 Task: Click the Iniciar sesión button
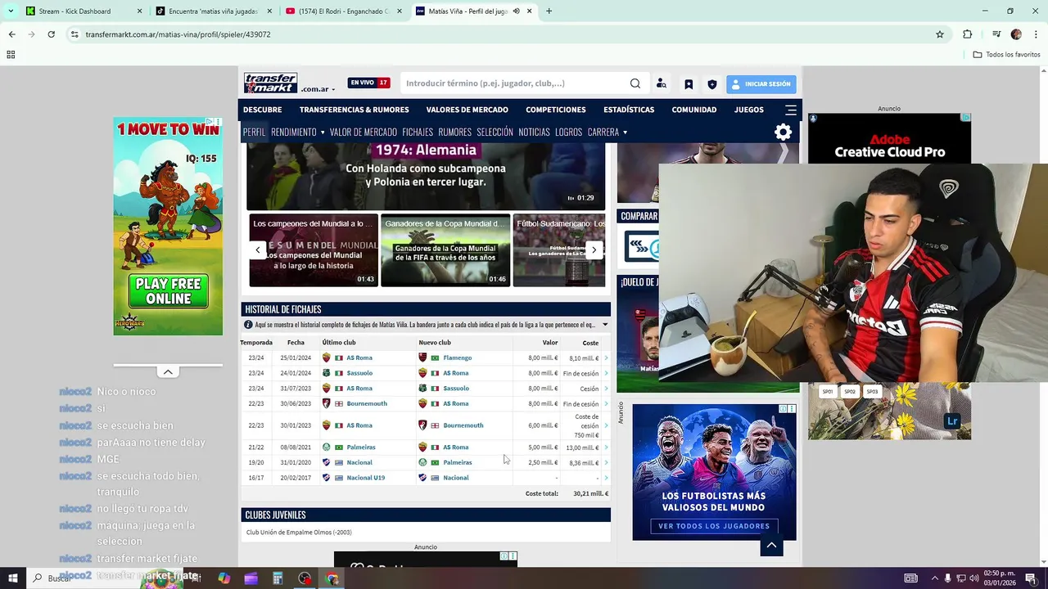[x=761, y=84]
